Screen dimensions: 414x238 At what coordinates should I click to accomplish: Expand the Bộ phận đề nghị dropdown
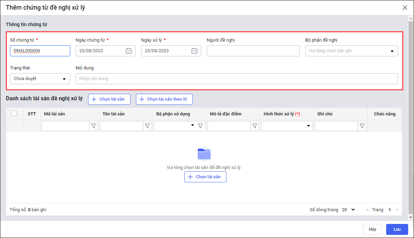click(x=392, y=51)
